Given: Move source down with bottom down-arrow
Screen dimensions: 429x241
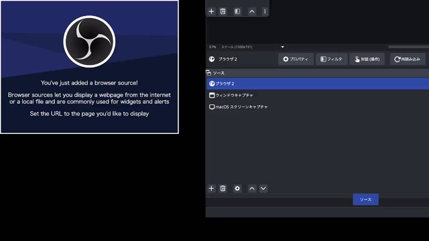Looking at the screenshot, I should pyautogui.click(x=263, y=188).
